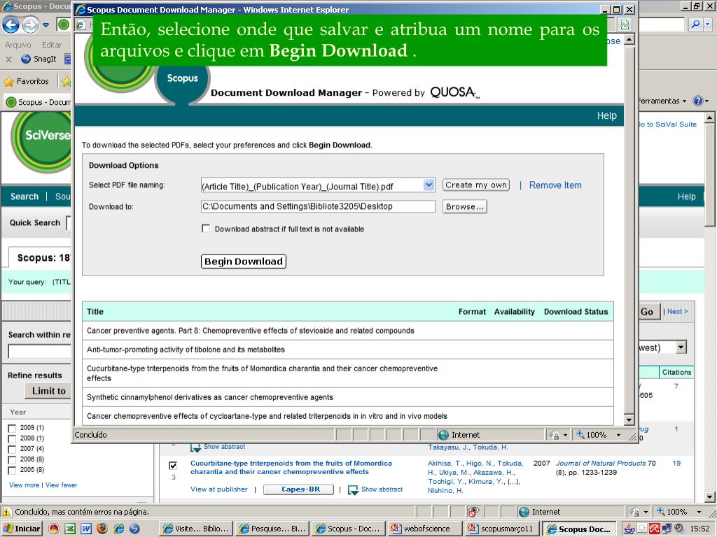717x537 pixels.
Task: Click the Java coffee cup tray icon
Action: (x=629, y=529)
